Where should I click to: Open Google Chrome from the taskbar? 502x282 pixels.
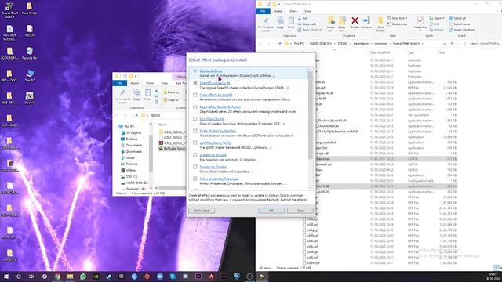[57, 277]
